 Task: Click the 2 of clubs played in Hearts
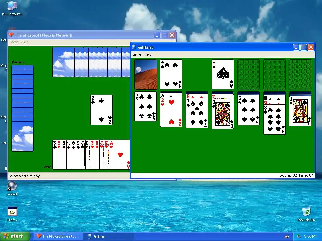point(102,110)
